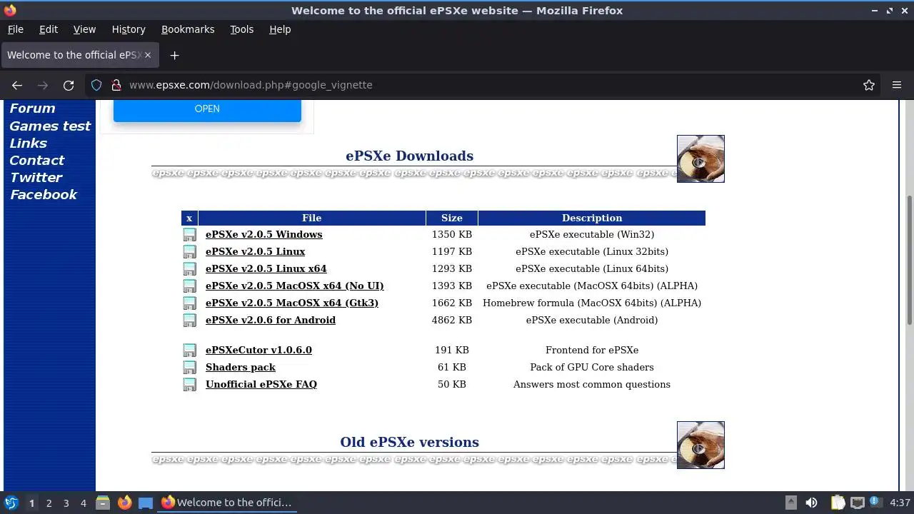Open the tracking protection shield icon
This screenshot has height=514, width=914.
[x=96, y=85]
